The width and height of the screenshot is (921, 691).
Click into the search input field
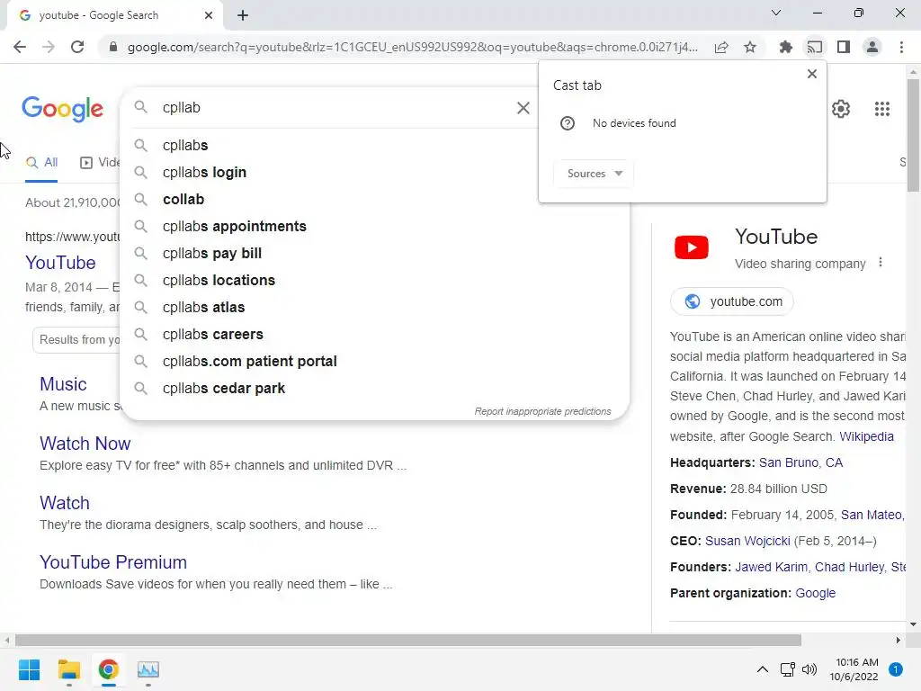click(x=335, y=108)
